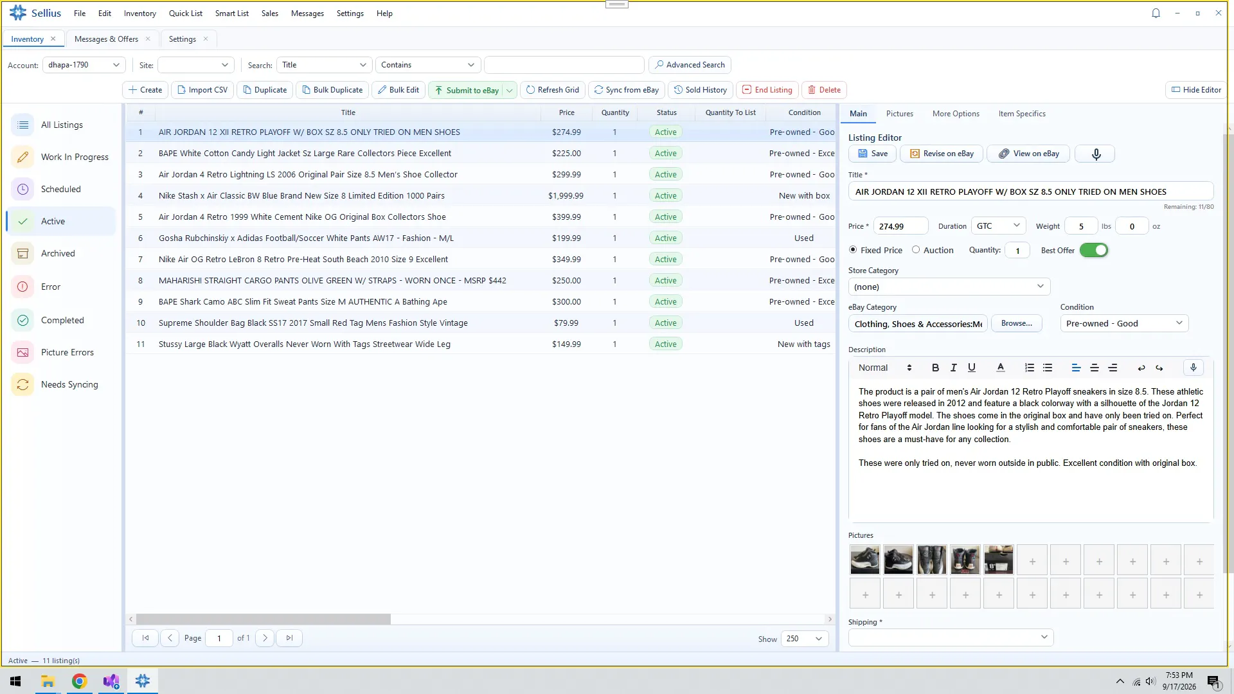Click Sync from eBay
The height and width of the screenshot is (694, 1234).
626,90
